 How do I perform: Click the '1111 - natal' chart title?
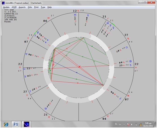pos(9,10)
